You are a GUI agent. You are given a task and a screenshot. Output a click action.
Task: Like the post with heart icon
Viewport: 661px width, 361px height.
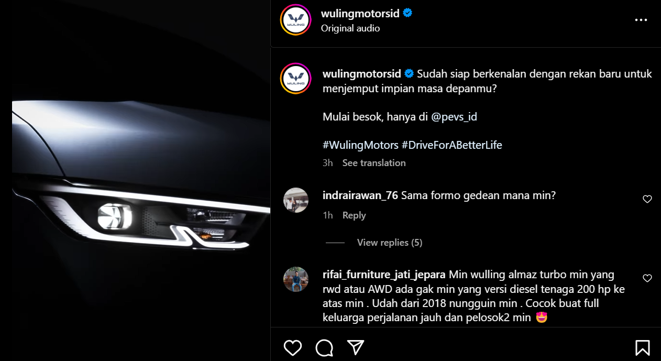click(x=293, y=347)
